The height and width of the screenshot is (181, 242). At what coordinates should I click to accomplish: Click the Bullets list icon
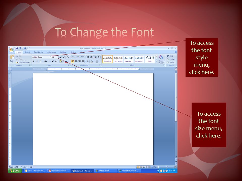click(x=72, y=57)
